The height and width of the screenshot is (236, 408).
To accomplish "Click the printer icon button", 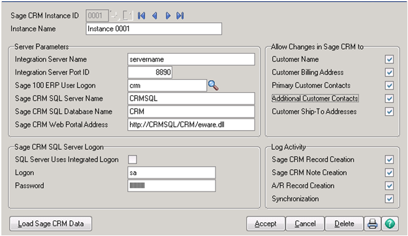I will (x=372, y=224).
